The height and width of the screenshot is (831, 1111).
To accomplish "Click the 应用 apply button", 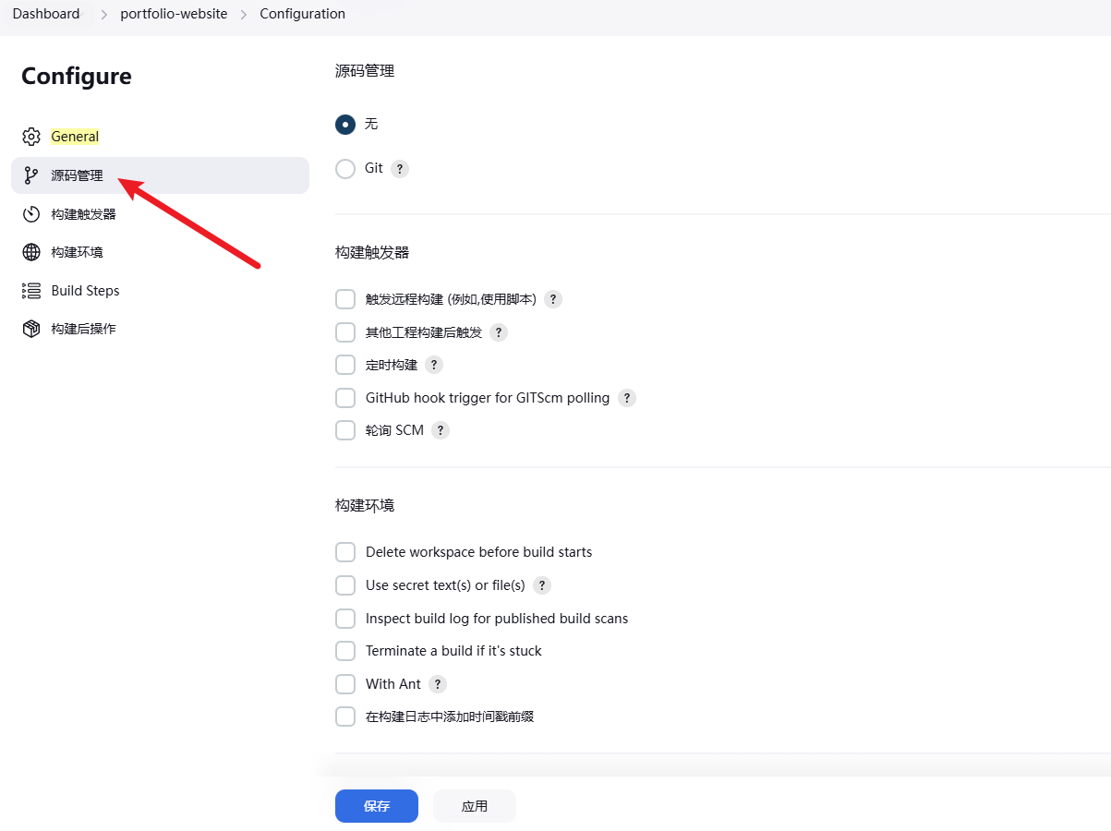I will pos(474,806).
